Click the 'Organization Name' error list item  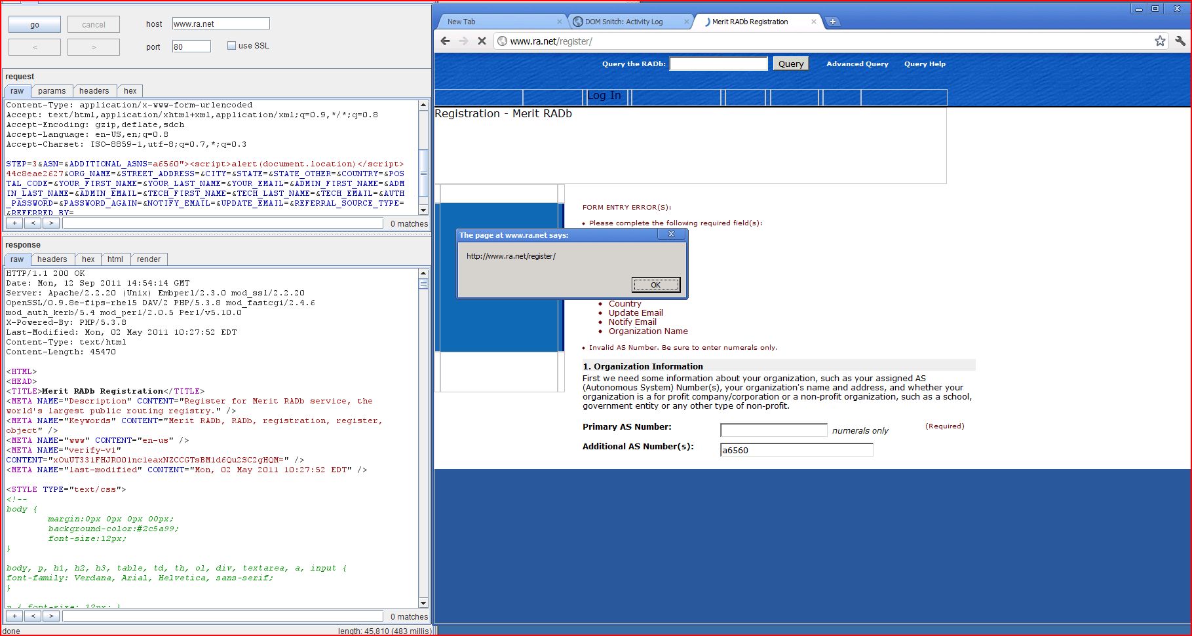click(x=648, y=331)
